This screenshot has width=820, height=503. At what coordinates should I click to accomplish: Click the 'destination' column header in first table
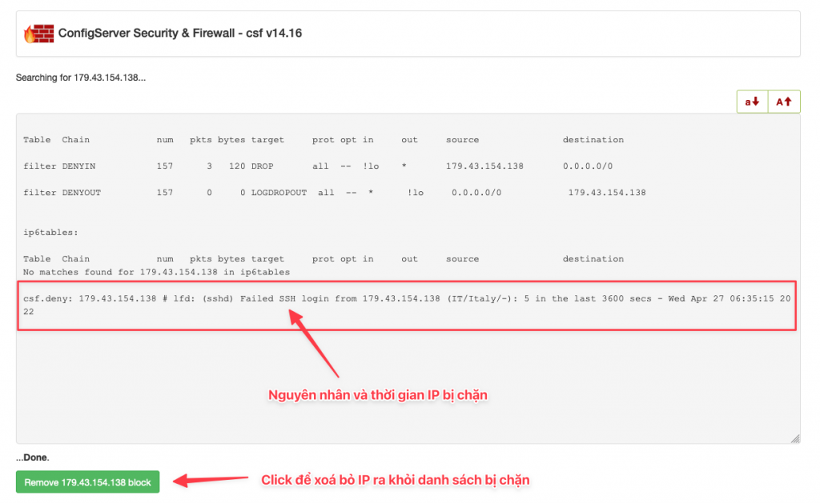coord(593,140)
